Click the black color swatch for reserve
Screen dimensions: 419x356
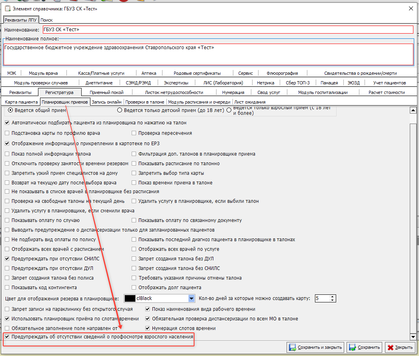coord(130,298)
